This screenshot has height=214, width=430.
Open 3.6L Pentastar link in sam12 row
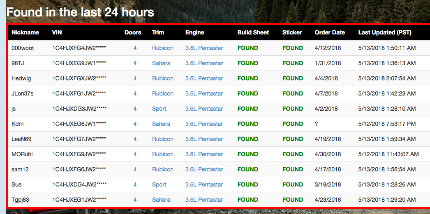[204, 169]
